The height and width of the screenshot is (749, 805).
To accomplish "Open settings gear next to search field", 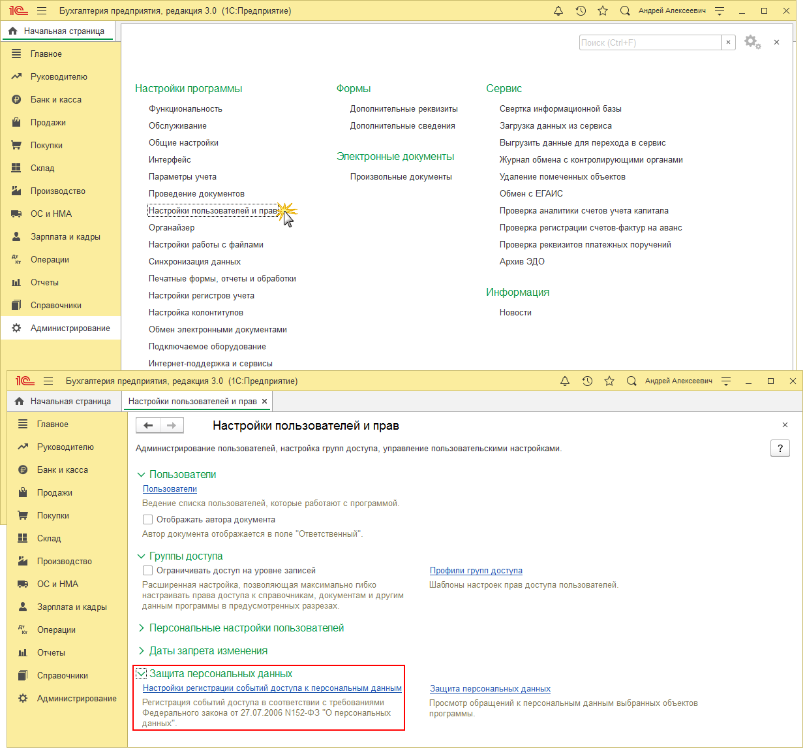I will pyautogui.click(x=752, y=42).
